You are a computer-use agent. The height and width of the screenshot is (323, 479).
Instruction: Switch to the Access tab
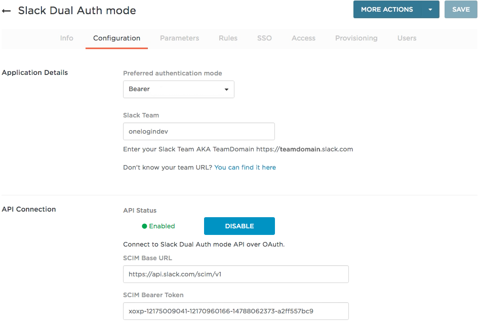[x=303, y=38]
